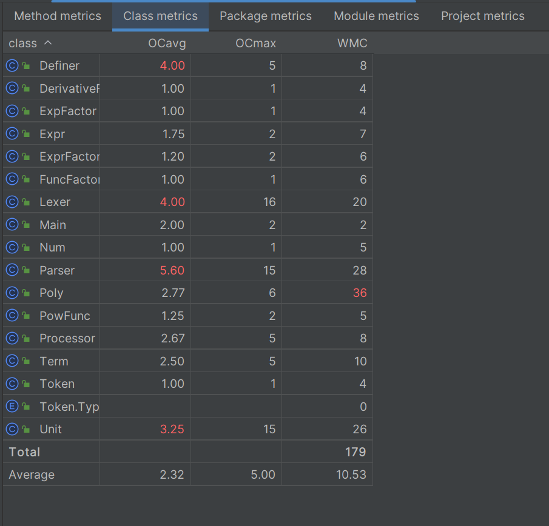The height and width of the screenshot is (526, 549).
Task: Sort by the OCavg column header
Action: [x=167, y=44]
